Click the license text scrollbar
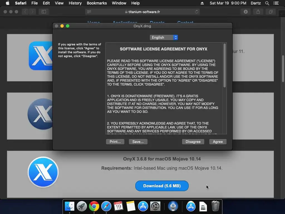 pyautogui.click(x=225, y=65)
